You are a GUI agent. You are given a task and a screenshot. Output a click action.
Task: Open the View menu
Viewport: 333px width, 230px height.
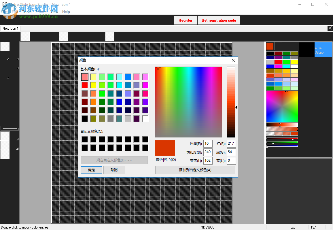click(x=54, y=12)
